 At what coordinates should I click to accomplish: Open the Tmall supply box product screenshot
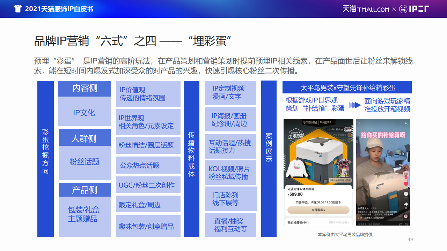coord(318,172)
